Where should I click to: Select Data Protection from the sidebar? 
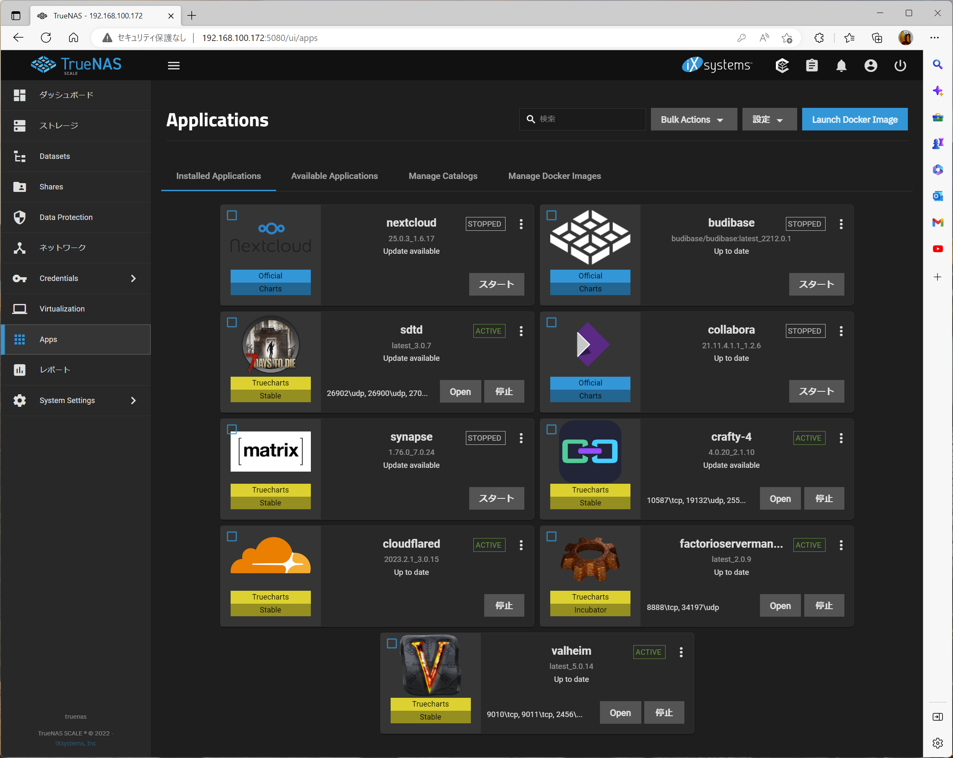(x=66, y=217)
